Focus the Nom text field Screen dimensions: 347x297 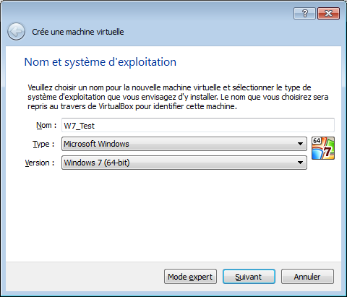click(x=198, y=125)
